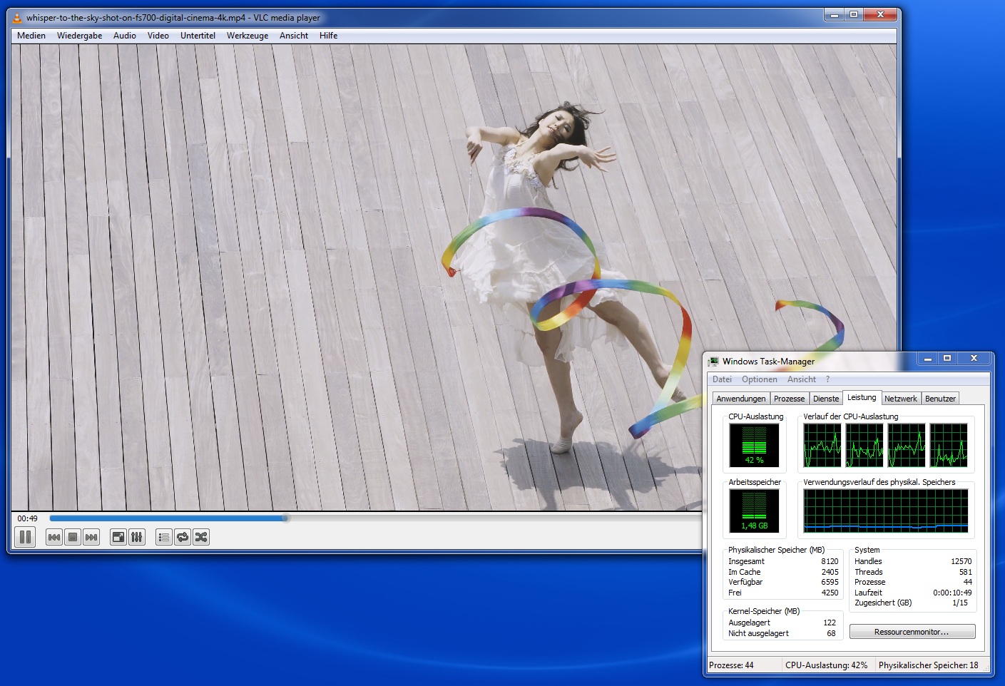Click status bar entry CPU-Auslastung: 42%
The width and height of the screenshot is (1005, 686).
click(x=827, y=665)
